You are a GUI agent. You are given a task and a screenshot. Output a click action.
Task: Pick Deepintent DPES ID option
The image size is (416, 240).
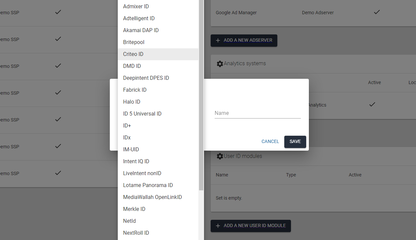tap(158, 78)
